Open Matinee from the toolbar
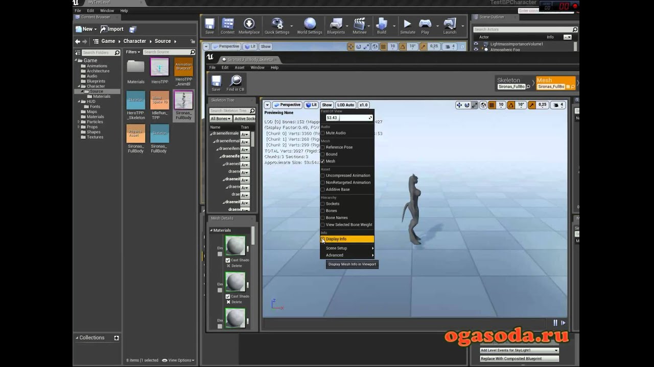The image size is (654, 367). click(360, 26)
